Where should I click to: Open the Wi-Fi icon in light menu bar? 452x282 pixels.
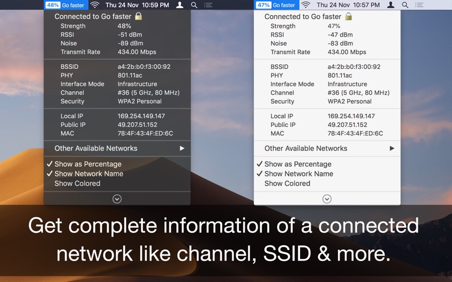point(306,5)
